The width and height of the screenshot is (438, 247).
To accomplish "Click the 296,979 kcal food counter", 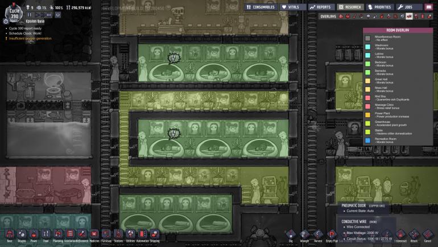I will click(x=78, y=7).
